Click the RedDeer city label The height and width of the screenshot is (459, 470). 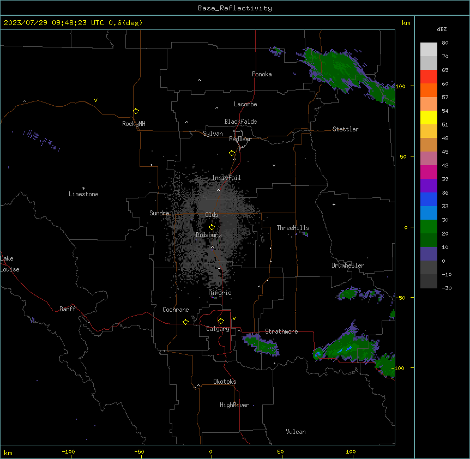(240, 139)
